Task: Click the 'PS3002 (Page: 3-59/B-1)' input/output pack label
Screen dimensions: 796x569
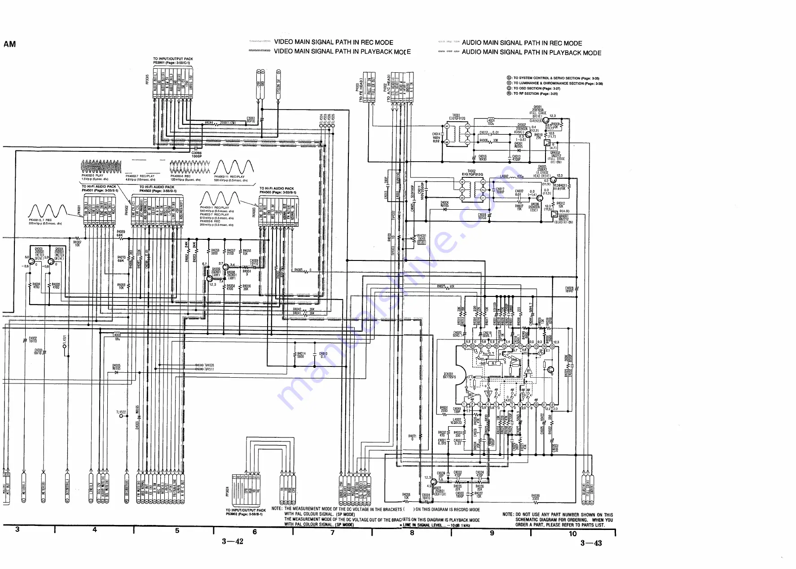Action: pos(244,514)
